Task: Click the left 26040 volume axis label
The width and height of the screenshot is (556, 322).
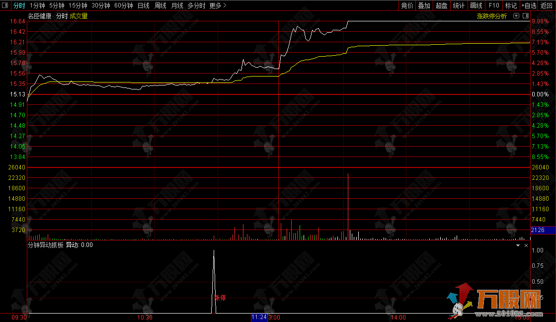Action: 17,167
